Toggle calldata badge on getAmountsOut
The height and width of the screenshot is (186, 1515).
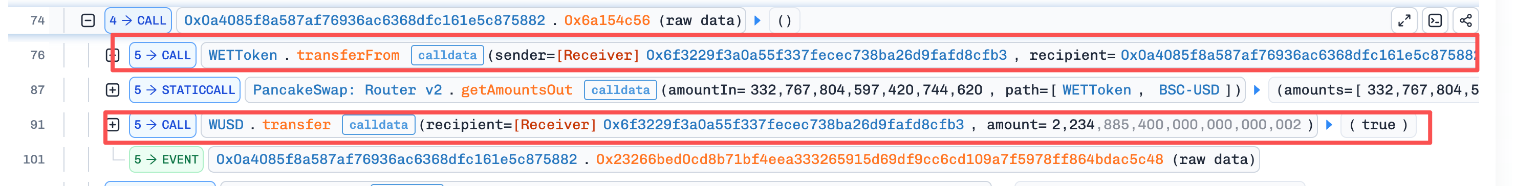[620, 90]
